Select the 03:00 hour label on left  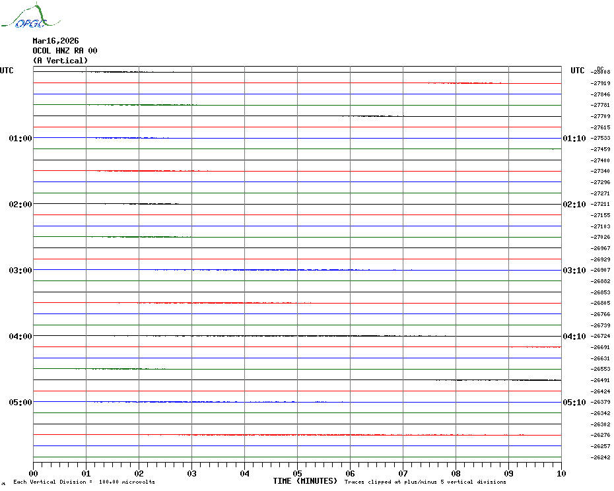coord(20,270)
